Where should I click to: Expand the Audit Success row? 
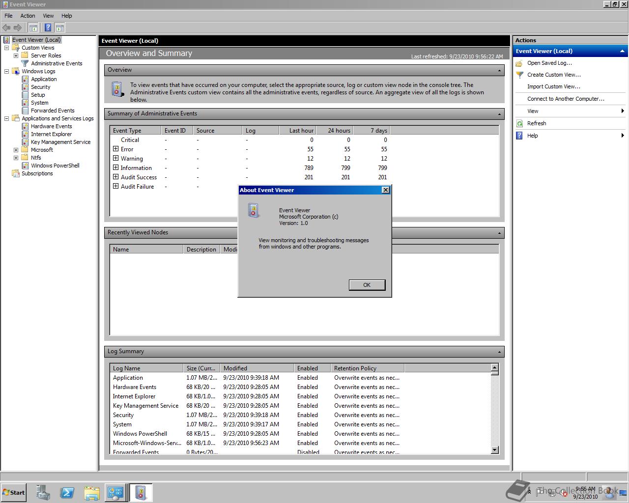pyautogui.click(x=115, y=177)
